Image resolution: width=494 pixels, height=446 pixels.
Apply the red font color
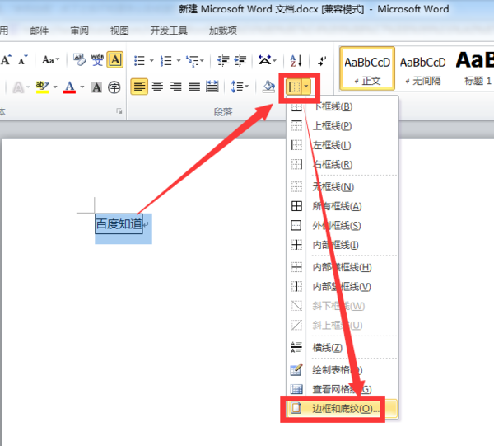click(70, 87)
